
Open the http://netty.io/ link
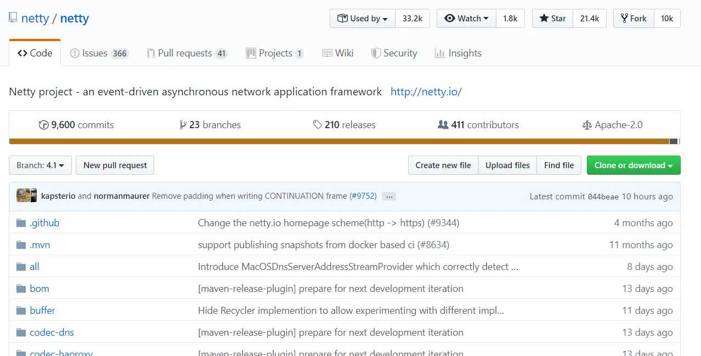426,91
